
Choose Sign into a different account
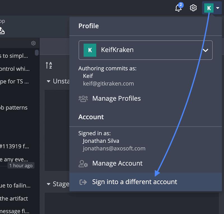tap(135, 182)
